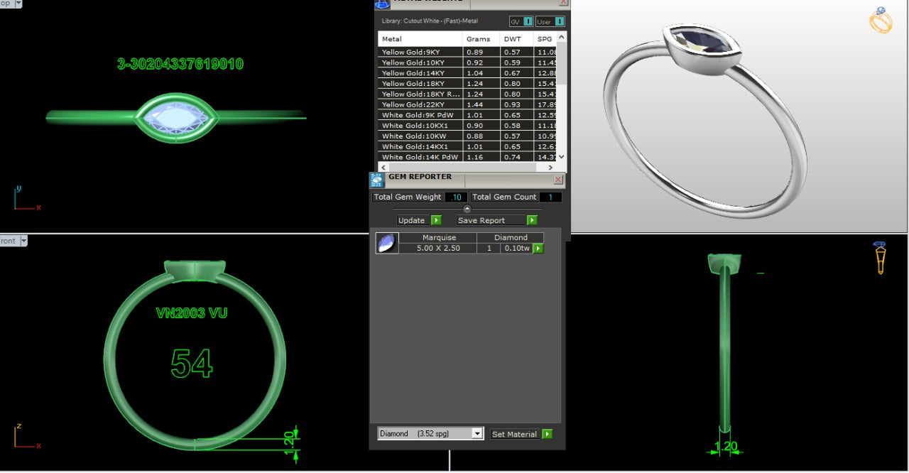The width and height of the screenshot is (909, 473).
Task: Click the scroll-right arrow of metal table
Action: [552, 167]
